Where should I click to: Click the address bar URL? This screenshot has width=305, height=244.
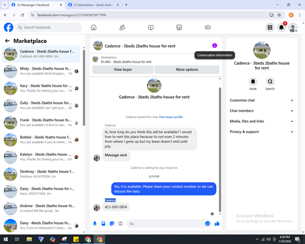click(x=71, y=15)
